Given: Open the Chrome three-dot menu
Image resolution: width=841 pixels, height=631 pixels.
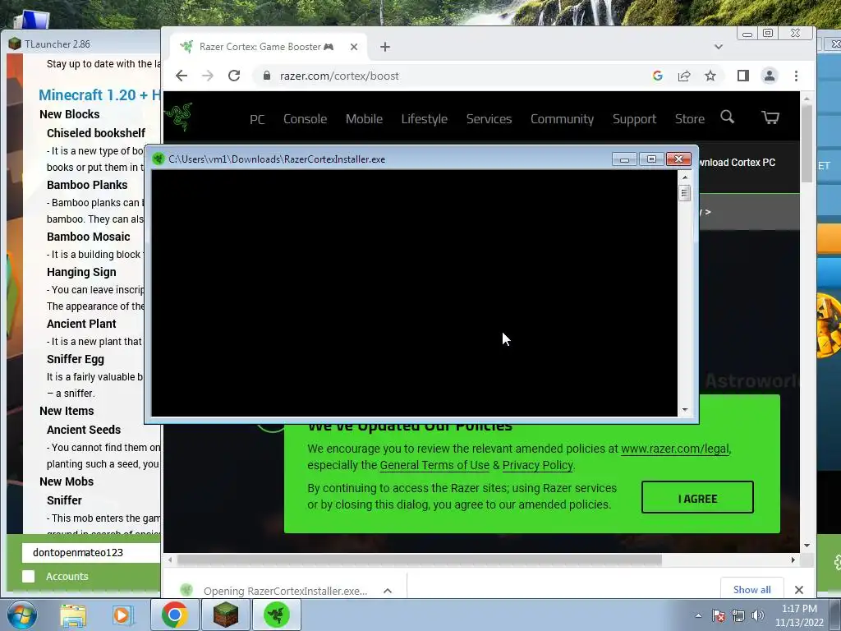Looking at the screenshot, I should coord(796,76).
